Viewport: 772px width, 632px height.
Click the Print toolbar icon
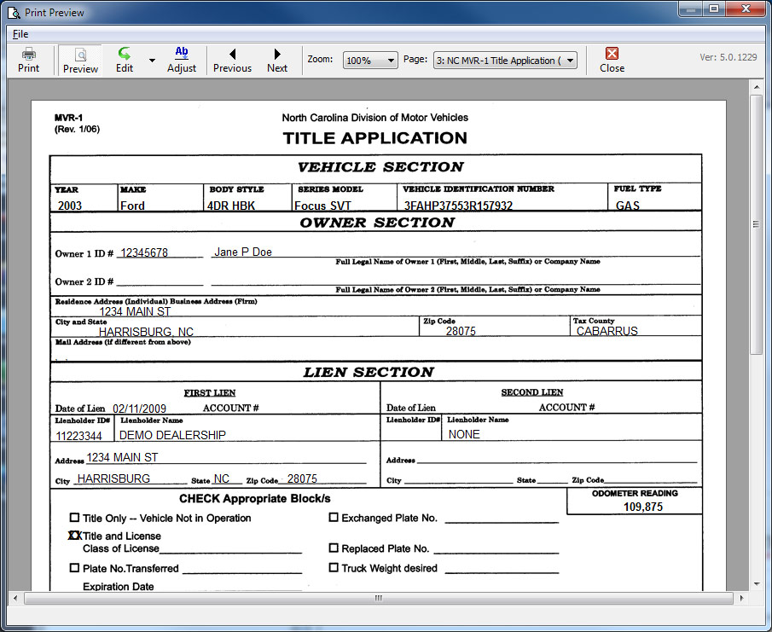click(x=28, y=60)
